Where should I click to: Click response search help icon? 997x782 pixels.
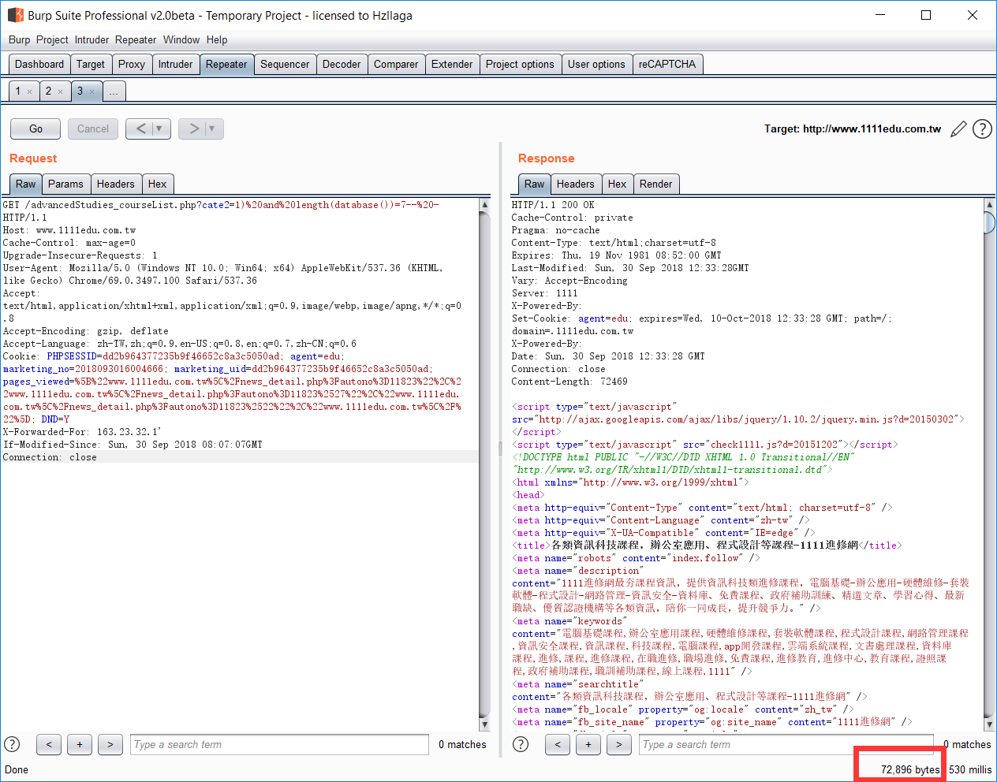coord(521,744)
